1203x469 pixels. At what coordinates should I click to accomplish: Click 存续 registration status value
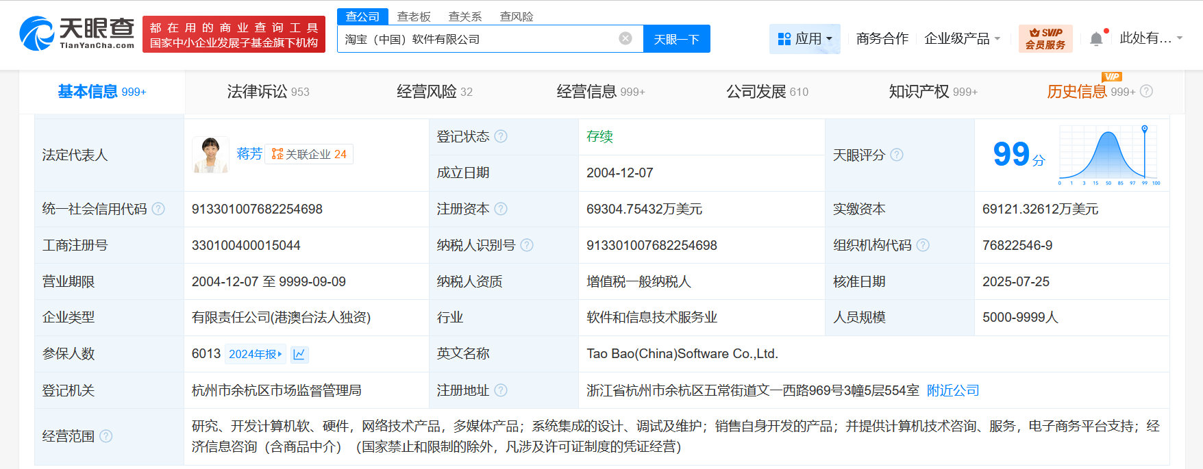coord(599,136)
